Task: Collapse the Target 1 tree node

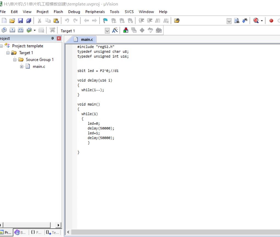Action: point(8,53)
